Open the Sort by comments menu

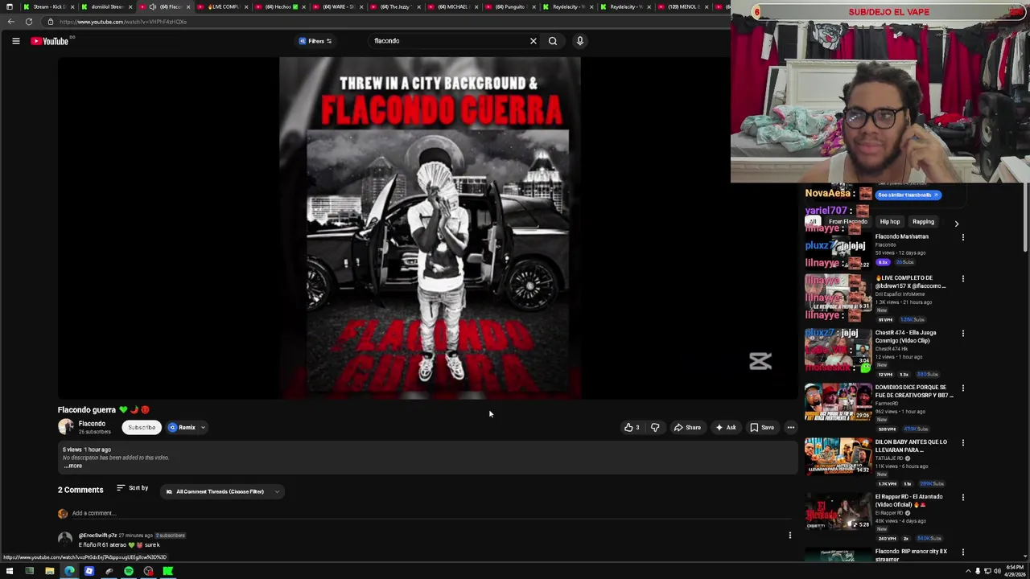click(133, 488)
